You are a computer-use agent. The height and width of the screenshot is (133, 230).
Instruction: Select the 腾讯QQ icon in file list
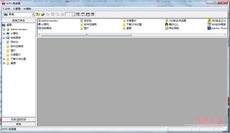pos(167,24)
